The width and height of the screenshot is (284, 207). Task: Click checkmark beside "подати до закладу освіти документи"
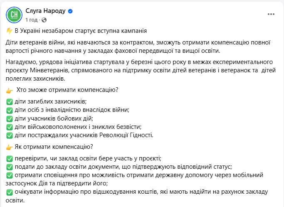coord(10,167)
